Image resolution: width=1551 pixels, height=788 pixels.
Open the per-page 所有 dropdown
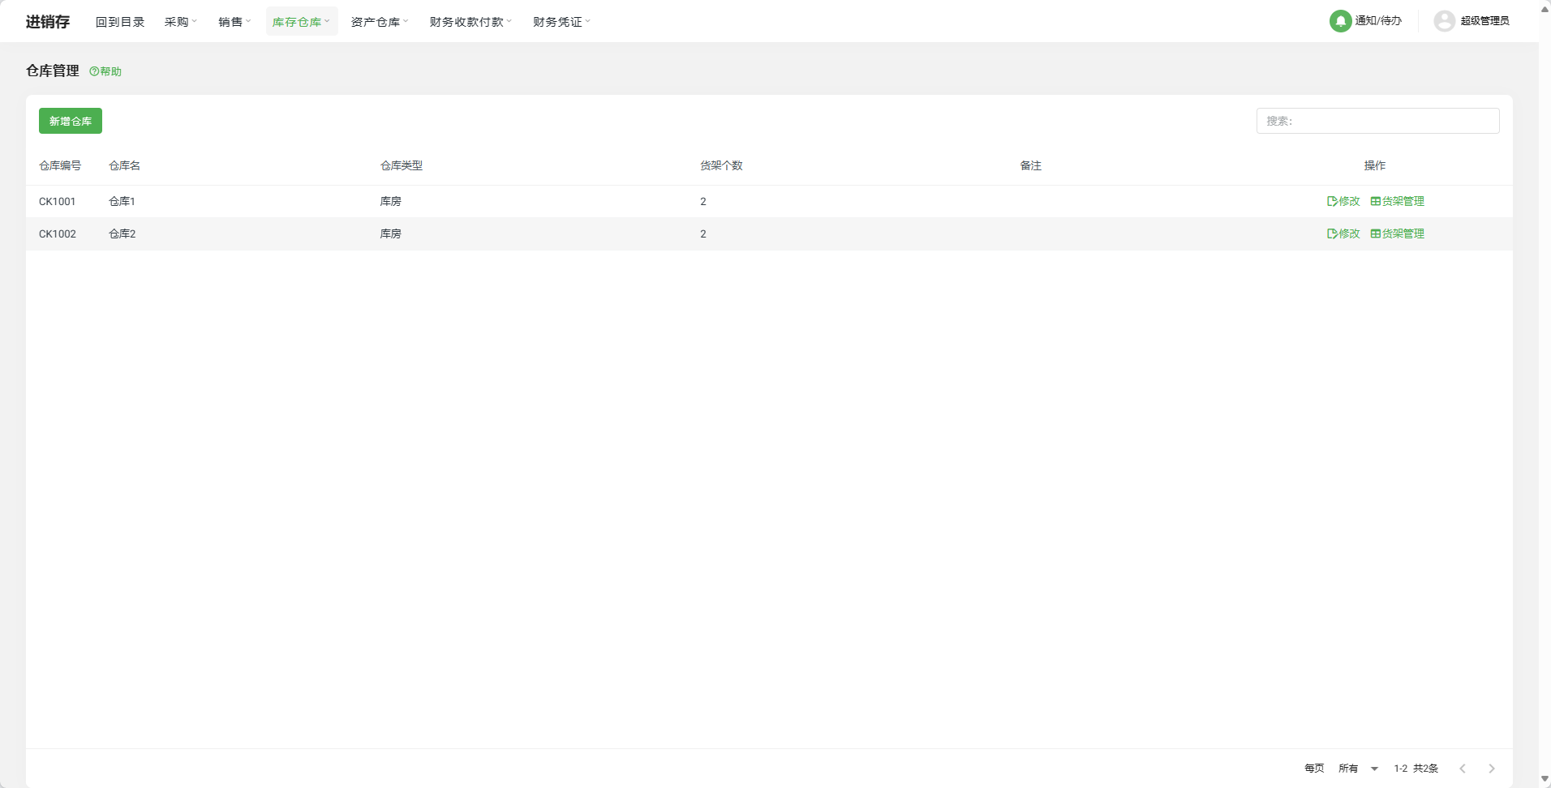[x=1359, y=769]
